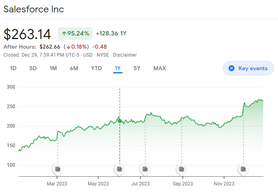Click the $263.14 stock price
278x193 pixels.
pyautogui.click(x=27, y=34)
